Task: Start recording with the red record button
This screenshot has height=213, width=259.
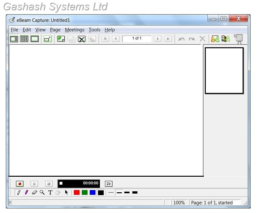Action: click(x=20, y=184)
